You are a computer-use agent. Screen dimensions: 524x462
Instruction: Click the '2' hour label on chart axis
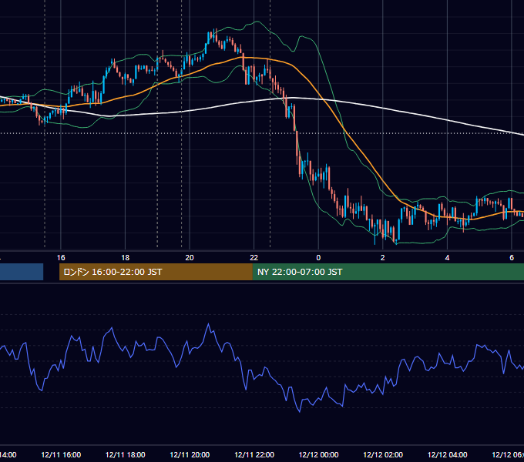click(x=383, y=258)
